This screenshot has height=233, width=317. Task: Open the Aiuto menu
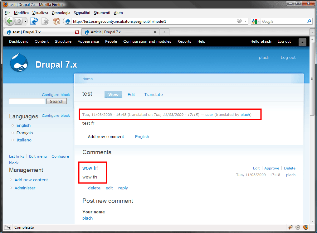tap(118, 13)
